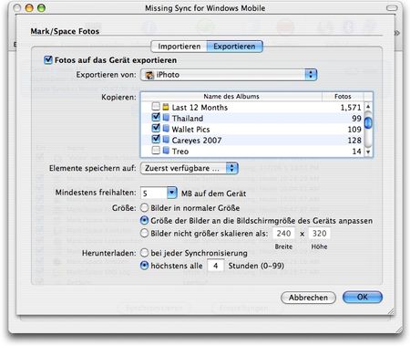Click the 'Mindestens freihalten' MB text field
The height and width of the screenshot is (346, 410).
tap(154, 193)
